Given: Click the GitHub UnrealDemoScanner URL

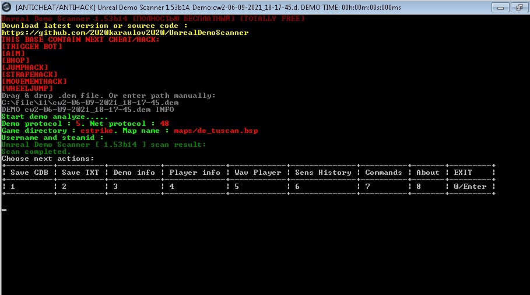Looking at the screenshot, I should tap(125, 33).
